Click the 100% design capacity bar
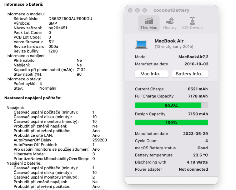236x190 pixels. point(171,122)
